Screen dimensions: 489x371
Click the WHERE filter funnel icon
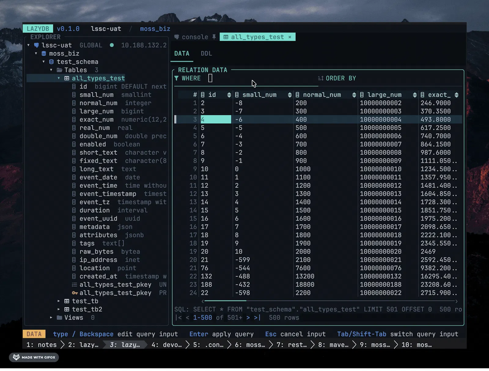(x=176, y=78)
